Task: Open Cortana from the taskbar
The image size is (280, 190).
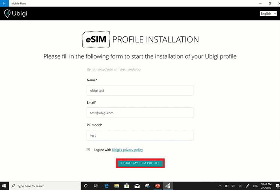Action: pyautogui.click(x=86, y=186)
